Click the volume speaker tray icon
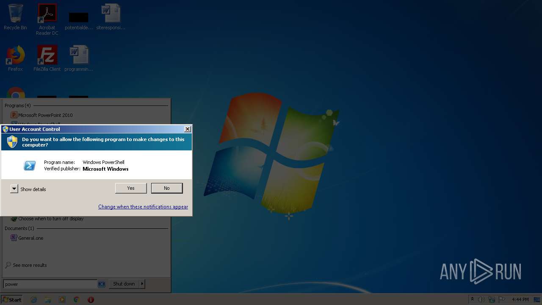 coord(482,299)
